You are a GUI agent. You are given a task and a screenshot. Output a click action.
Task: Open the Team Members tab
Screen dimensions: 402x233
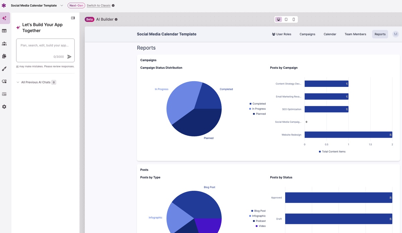click(x=355, y=34)
